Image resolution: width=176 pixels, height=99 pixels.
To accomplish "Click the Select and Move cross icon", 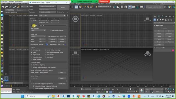I will pos(73,7).
